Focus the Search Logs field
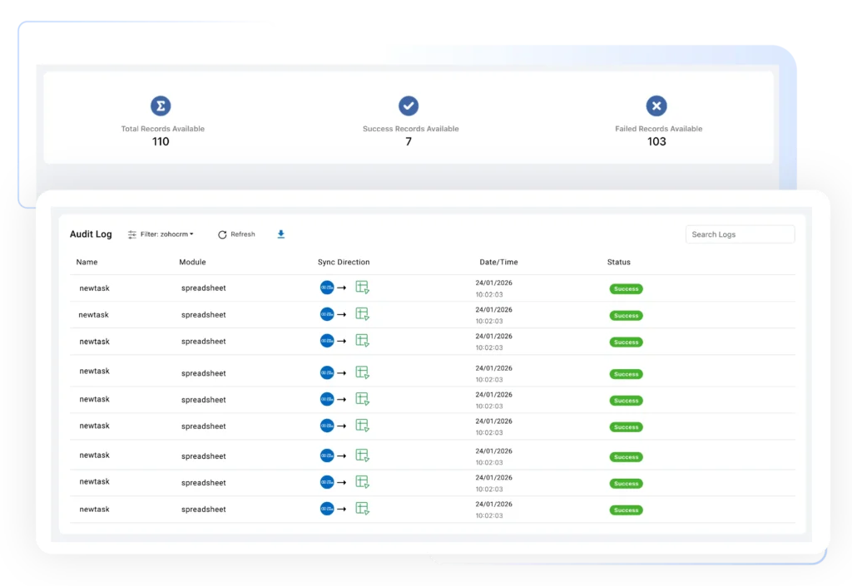The width and height of the screenshot is (852, 586). click(740, 234)
